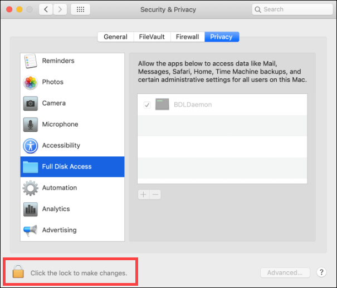This screenshot has height=288, width=337.
Task: Toggle the BDLDaemon checkbox
Action: tap(147, 105)
